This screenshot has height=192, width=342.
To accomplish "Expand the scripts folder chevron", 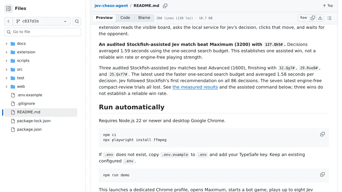I will tap(6, 61).
